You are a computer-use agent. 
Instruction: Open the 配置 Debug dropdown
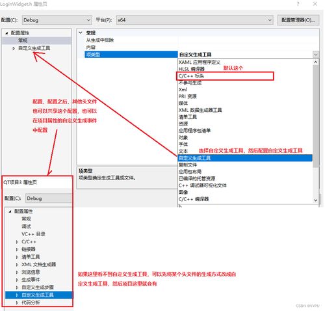(57, 20)
